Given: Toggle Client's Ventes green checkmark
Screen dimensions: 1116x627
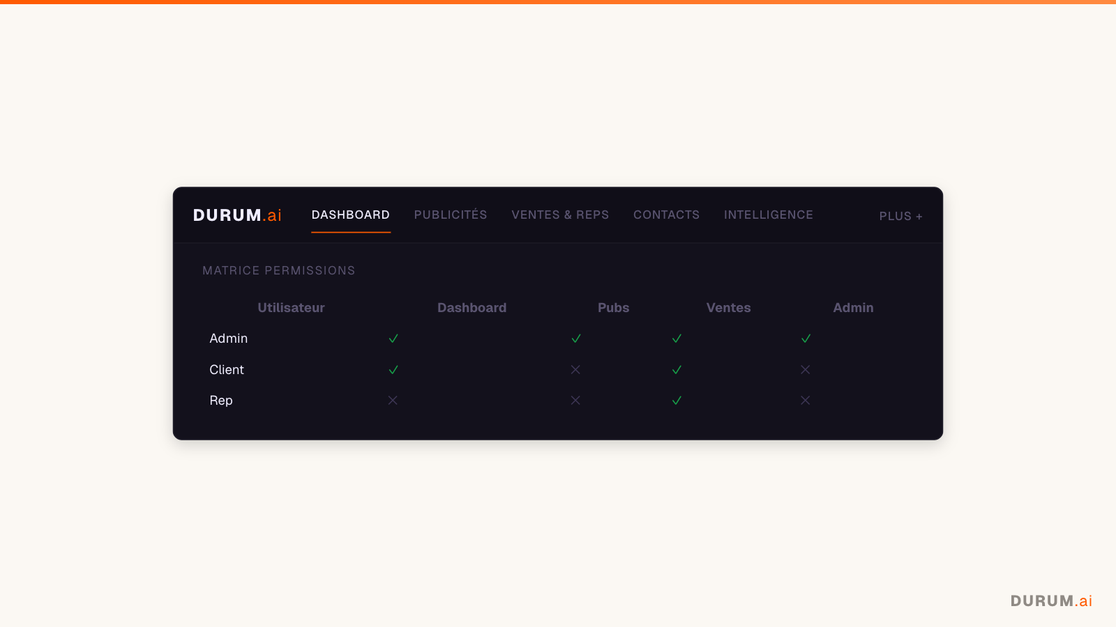Looking at the screenshot, I should (676, 370).
